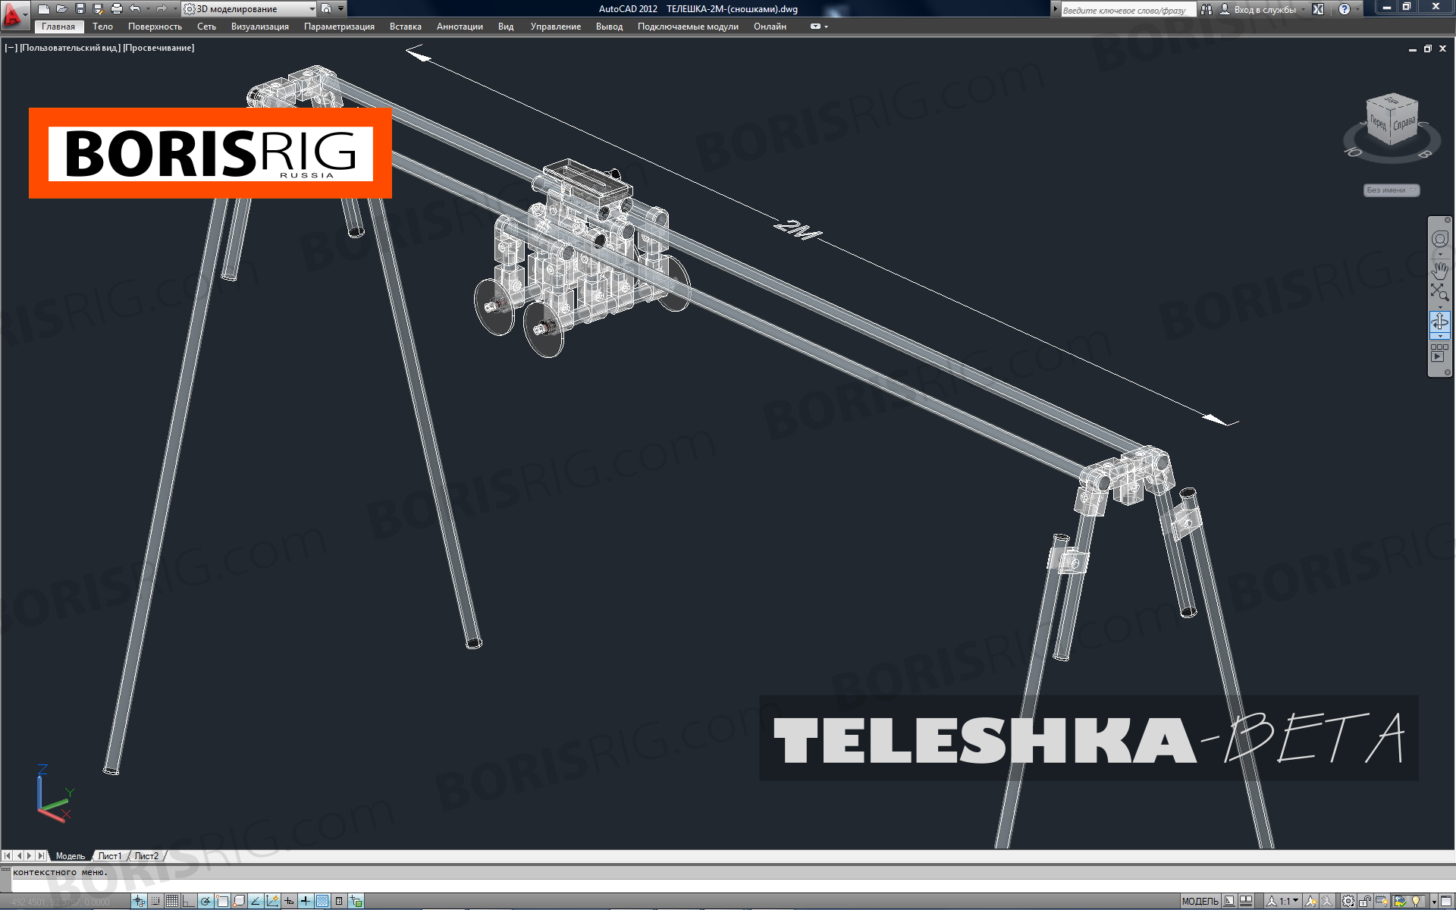Open the 3D моделирование workspace dropdown

[x=249, y=9]
